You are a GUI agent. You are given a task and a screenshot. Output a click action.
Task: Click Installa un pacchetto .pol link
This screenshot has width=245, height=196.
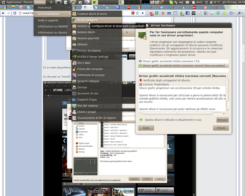97,180
